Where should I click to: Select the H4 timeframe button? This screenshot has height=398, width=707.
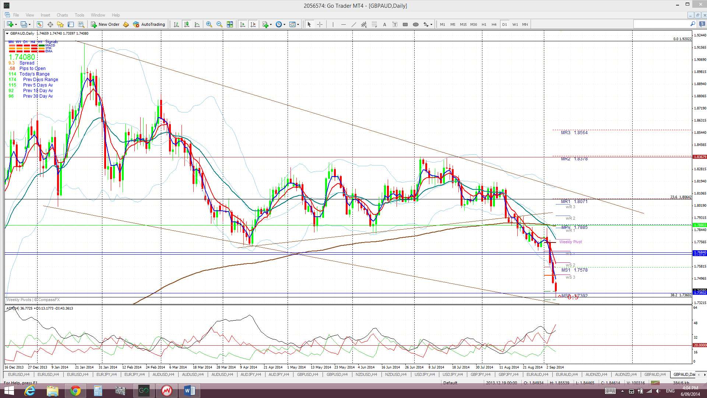[x=494, y=24]
